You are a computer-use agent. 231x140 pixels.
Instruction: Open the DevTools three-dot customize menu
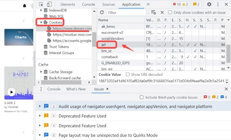coord(218,4)
